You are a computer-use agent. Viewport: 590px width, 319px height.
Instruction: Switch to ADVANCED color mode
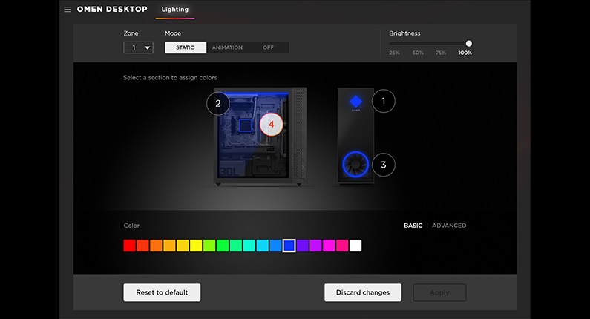[x=449, y=226]
